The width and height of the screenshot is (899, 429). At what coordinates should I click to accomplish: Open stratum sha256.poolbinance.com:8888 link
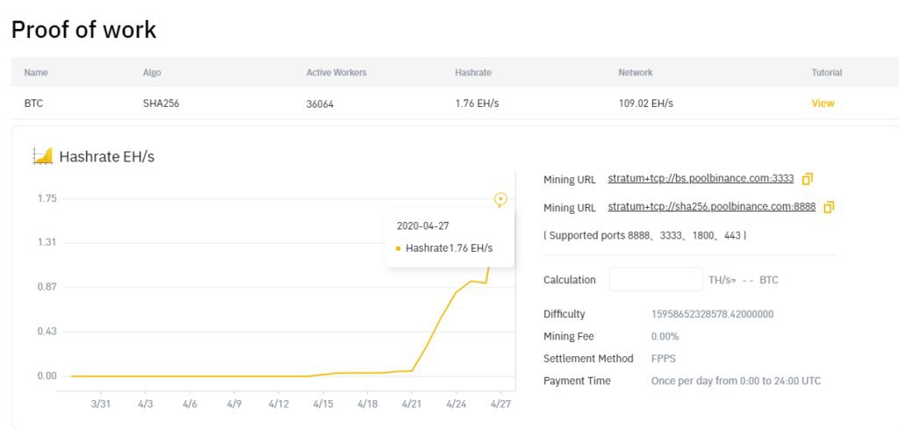[711, 208]
